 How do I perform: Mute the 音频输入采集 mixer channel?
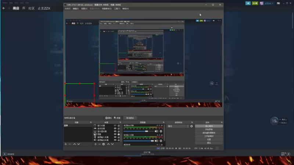[157, 141]
